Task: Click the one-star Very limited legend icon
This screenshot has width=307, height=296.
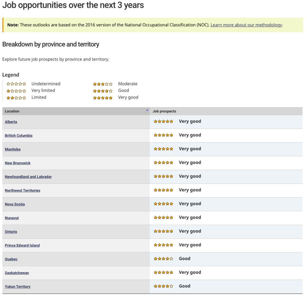Action: 16,91
